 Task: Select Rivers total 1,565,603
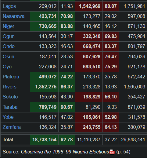134,87
